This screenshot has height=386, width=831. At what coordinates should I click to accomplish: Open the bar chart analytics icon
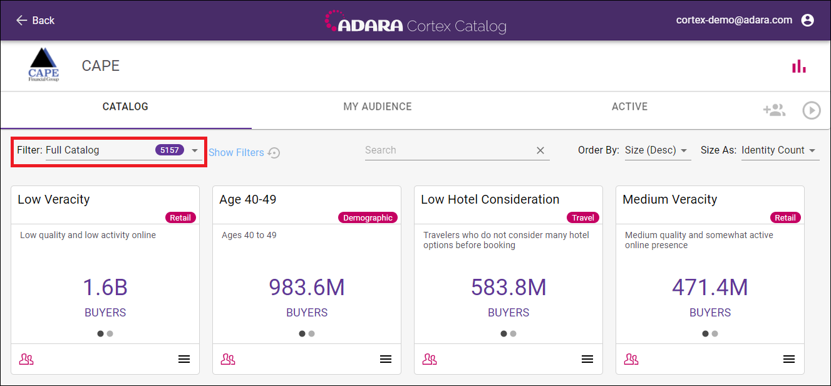click(799, 66)
